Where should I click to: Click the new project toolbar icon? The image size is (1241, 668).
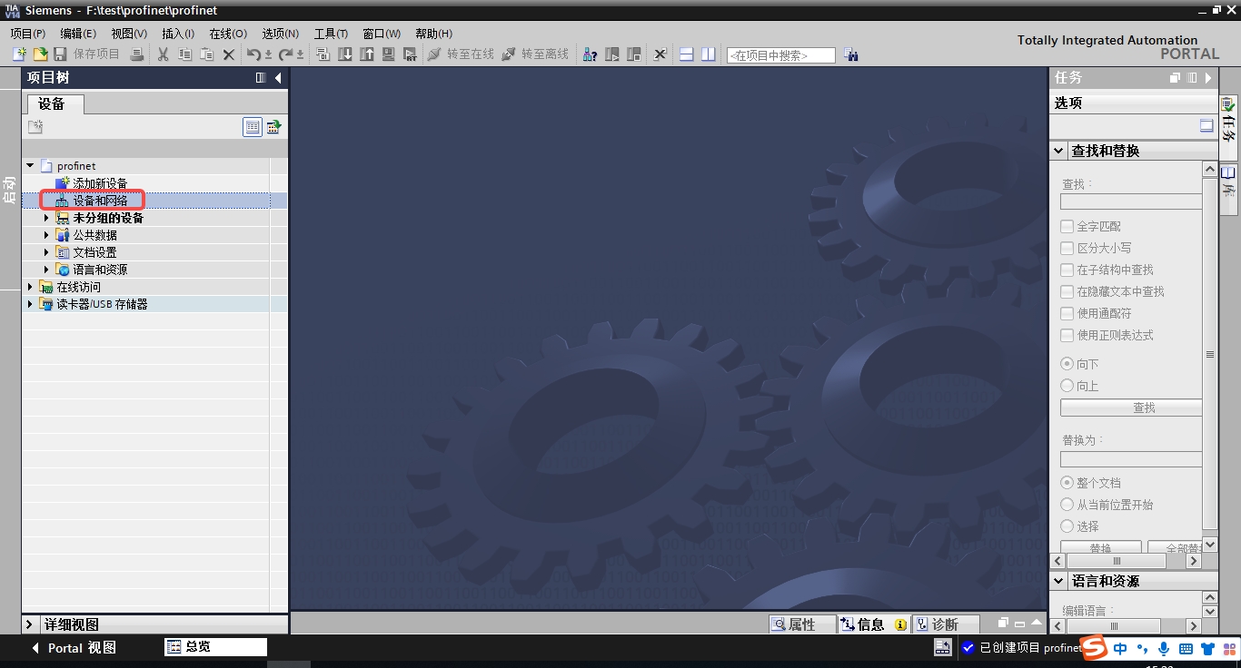[x=19, y=54]
